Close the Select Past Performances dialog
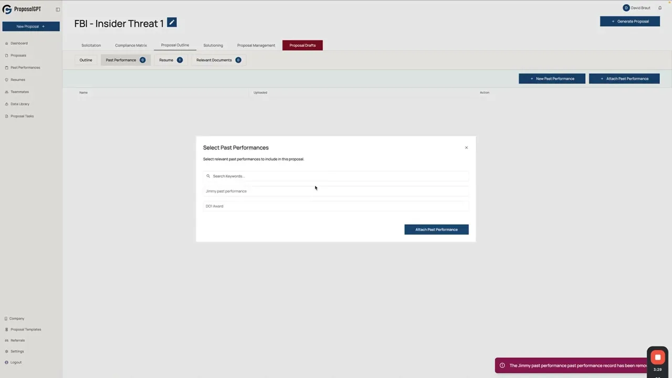Image resolution: width=672 pixels, height=378 pixels. point(466,148)
